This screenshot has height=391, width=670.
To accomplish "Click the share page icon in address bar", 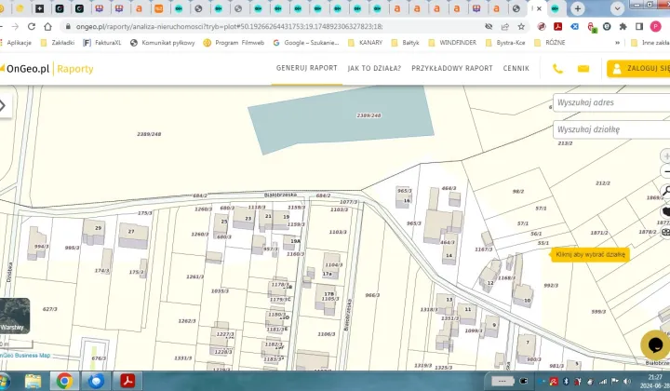I will pyautogui.click(x=505, y=27).
